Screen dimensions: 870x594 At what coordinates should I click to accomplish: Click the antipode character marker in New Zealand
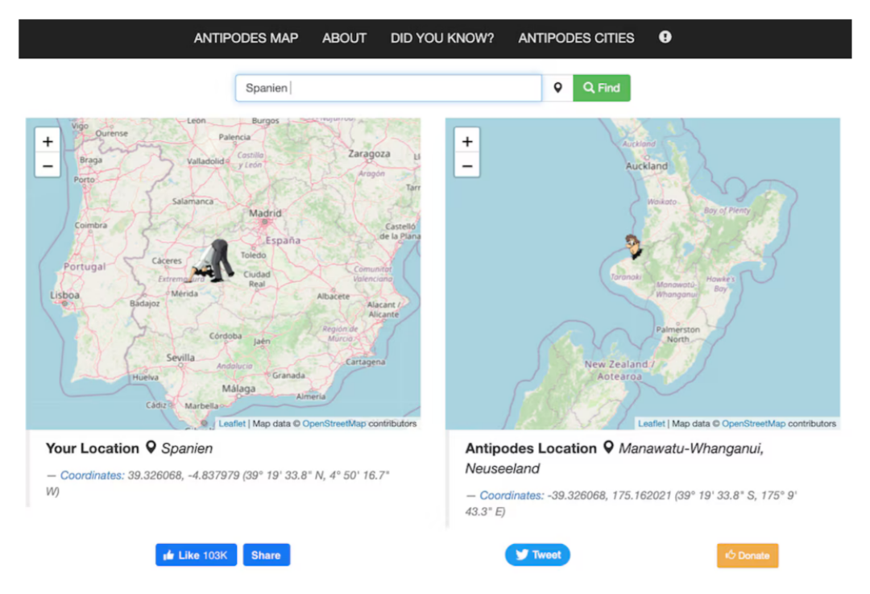tap(635, 246)
